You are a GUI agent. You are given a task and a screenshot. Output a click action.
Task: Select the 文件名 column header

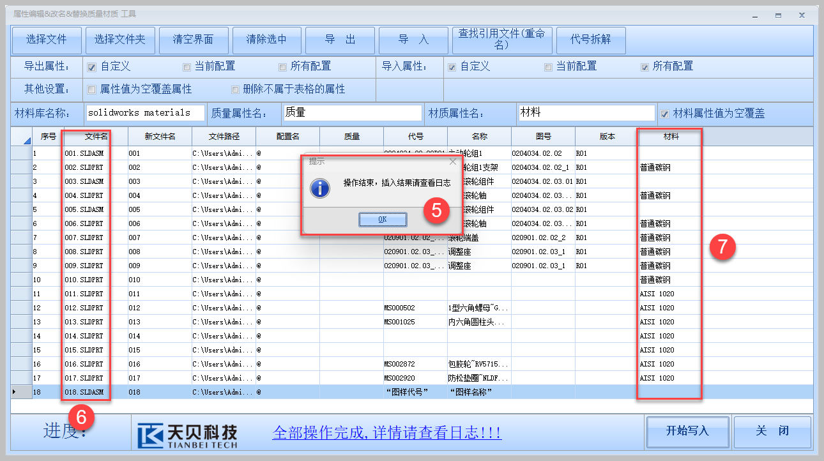tap(96, 137)
